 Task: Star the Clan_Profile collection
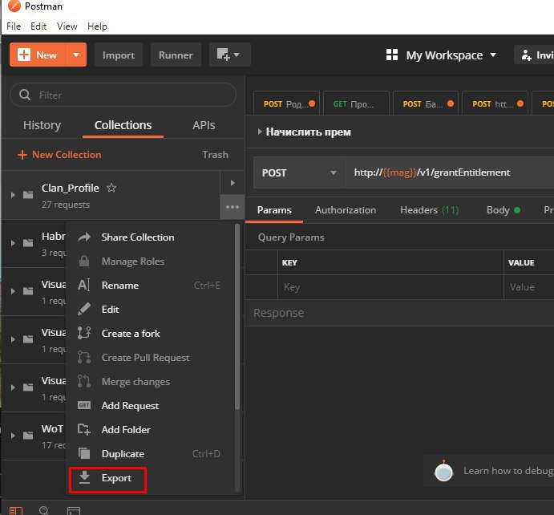pyautogui.click(x=111, y=188)
